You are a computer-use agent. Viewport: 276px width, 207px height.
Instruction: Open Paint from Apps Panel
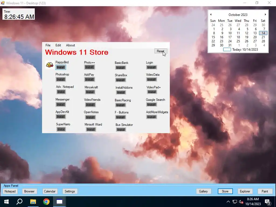[x=265, y=191]
